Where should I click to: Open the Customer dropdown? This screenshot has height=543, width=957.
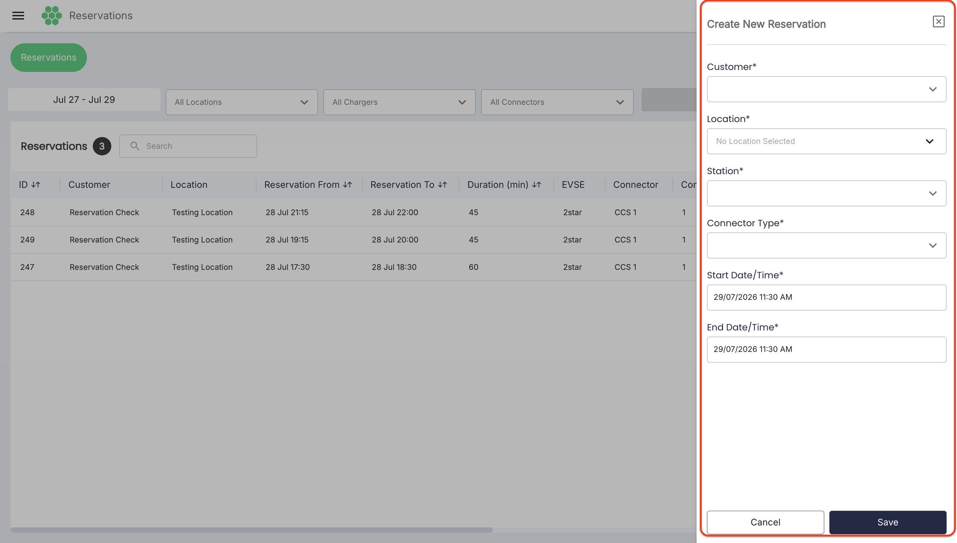coord(826,89)
